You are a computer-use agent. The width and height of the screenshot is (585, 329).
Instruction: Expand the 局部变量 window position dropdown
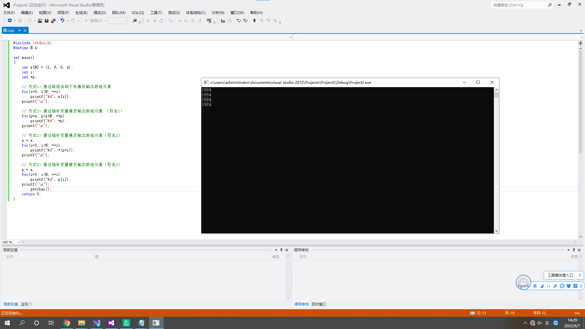pyautogui.click(x=276, y=250)
